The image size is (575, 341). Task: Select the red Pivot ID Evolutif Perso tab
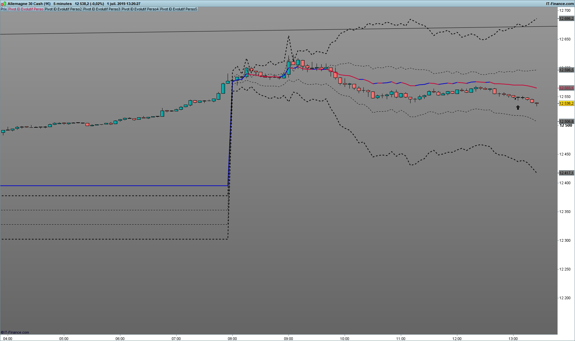26,9
